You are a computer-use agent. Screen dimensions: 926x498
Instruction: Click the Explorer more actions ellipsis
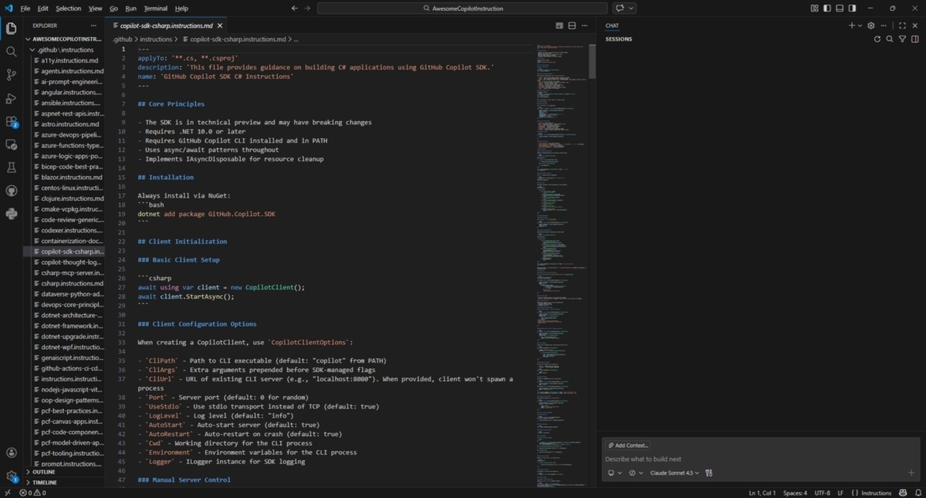point(93,26)
